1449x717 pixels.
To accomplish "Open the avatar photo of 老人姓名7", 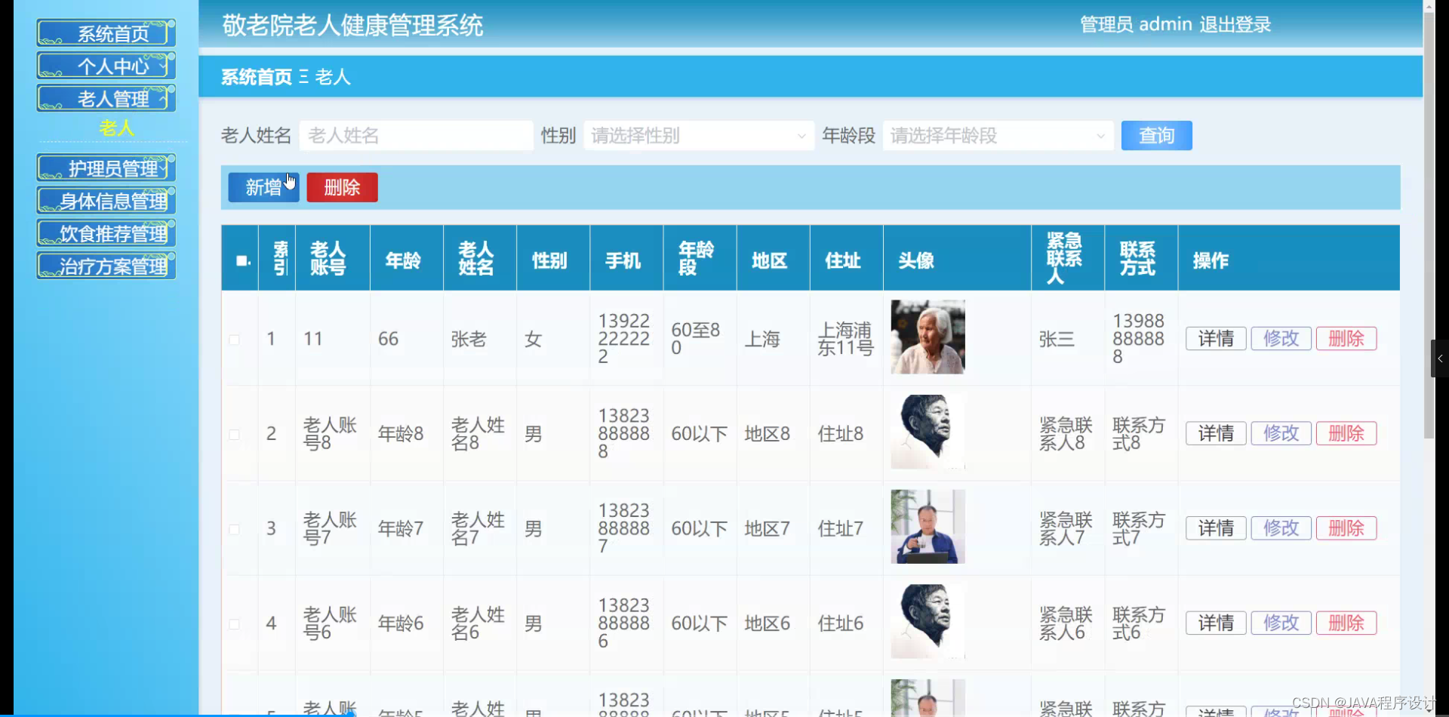I will [928, 527].
